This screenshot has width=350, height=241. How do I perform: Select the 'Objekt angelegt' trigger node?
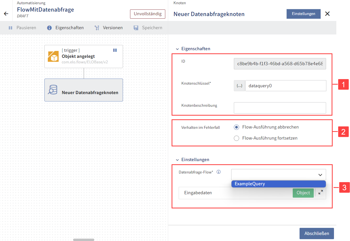coord(84,57)
